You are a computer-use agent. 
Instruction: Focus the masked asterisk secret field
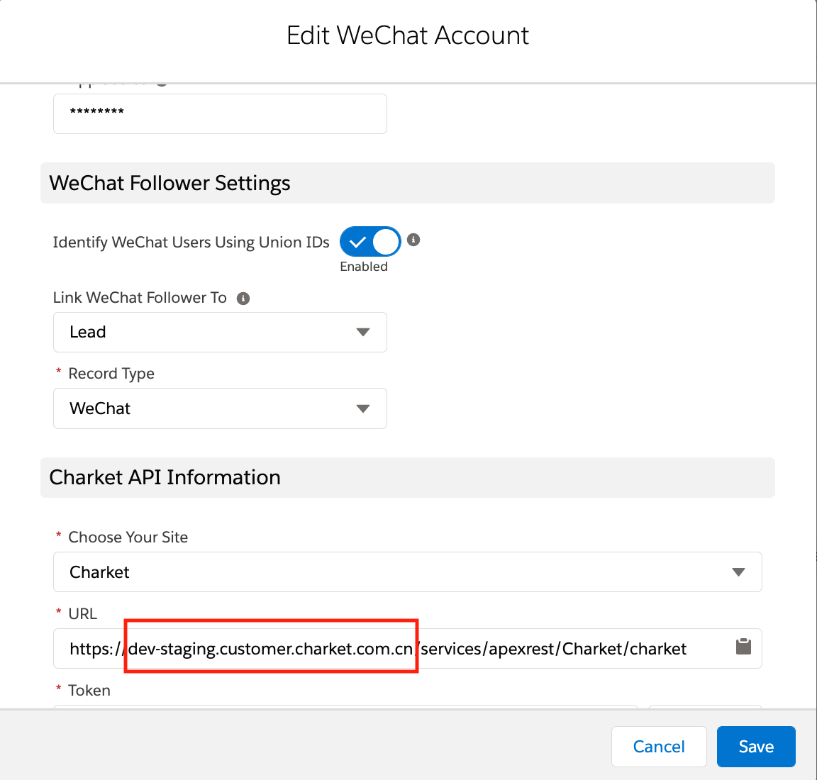pos(220,113)
